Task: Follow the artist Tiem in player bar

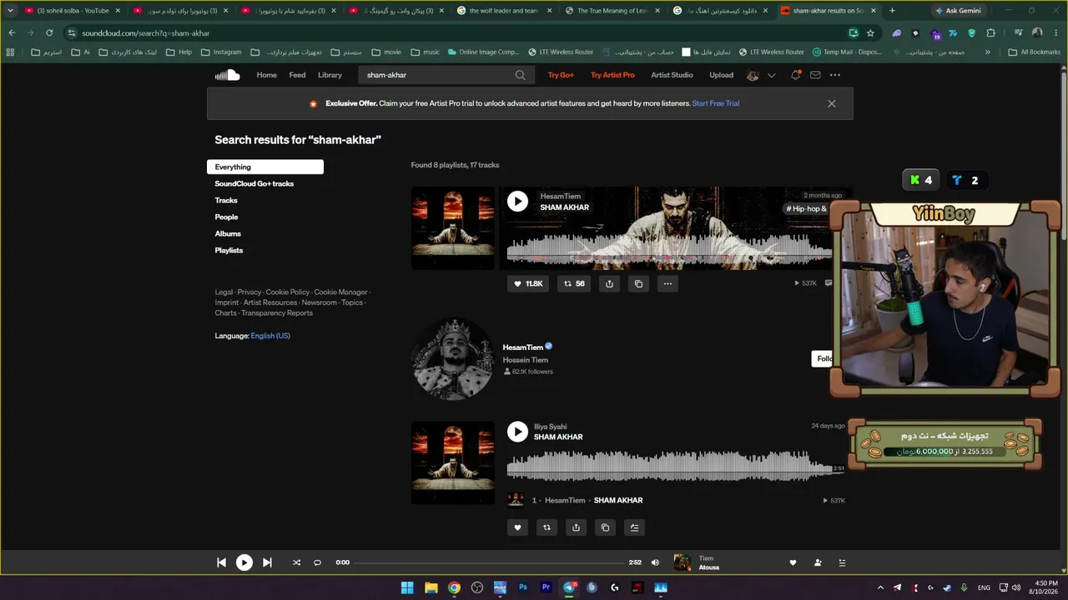Action: tap(818, 562)
